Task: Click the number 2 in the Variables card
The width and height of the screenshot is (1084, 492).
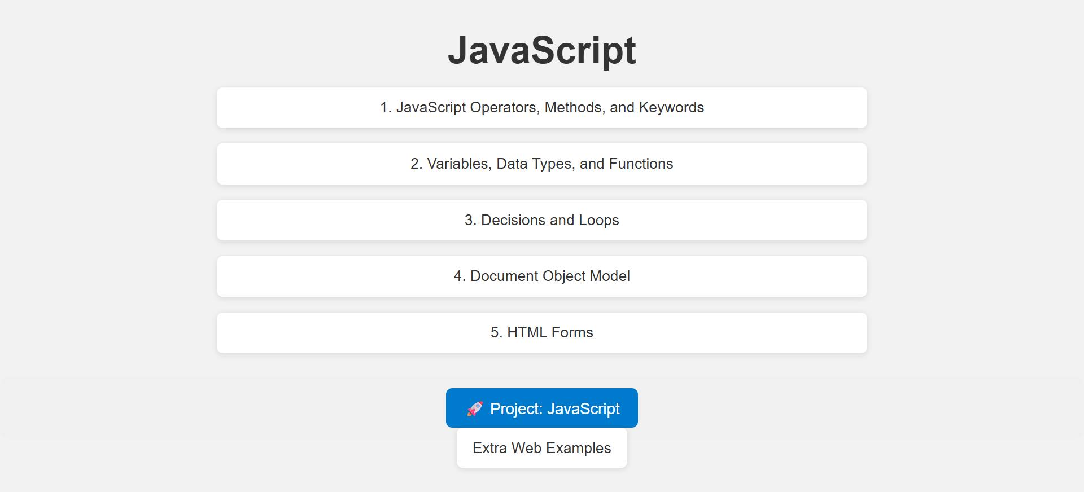Action: click(x=415, y=164)
